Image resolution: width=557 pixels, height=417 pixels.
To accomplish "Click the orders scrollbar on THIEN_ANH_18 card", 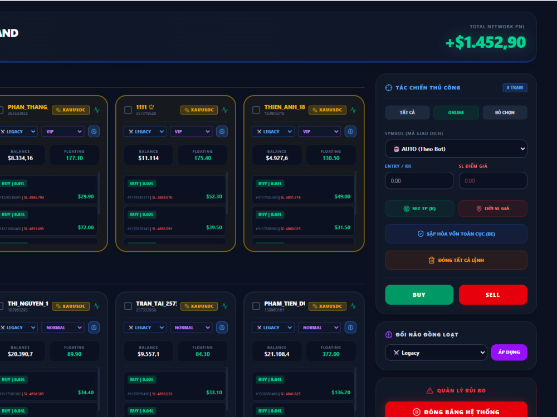I will click(355, 193).
